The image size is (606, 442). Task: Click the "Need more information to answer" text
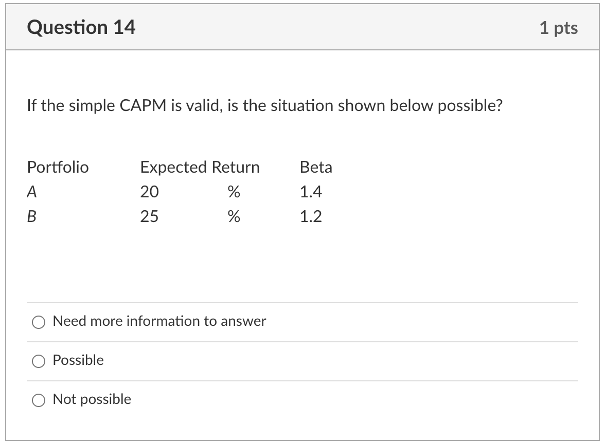pos(159,321)
